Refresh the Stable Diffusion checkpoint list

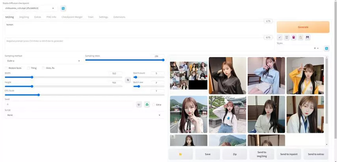pyautogui.click(x=63, y=8)
